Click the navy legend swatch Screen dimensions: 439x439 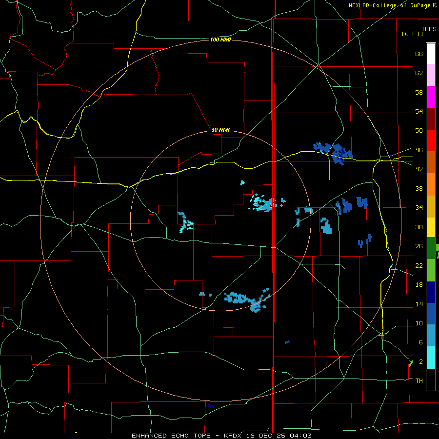point(431,292)
